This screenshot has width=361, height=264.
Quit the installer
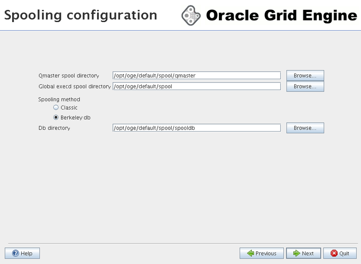pyautogui.click(x=340, y=253)
